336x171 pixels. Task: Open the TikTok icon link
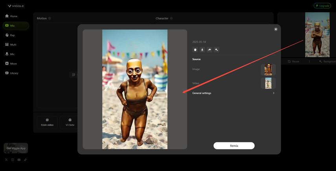coord(25,160)
